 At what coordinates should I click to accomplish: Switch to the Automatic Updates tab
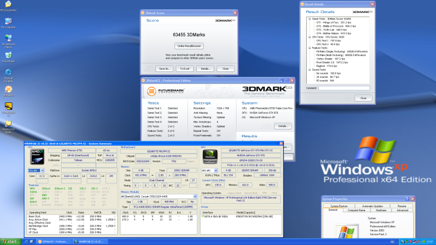(x=372, y=206)
